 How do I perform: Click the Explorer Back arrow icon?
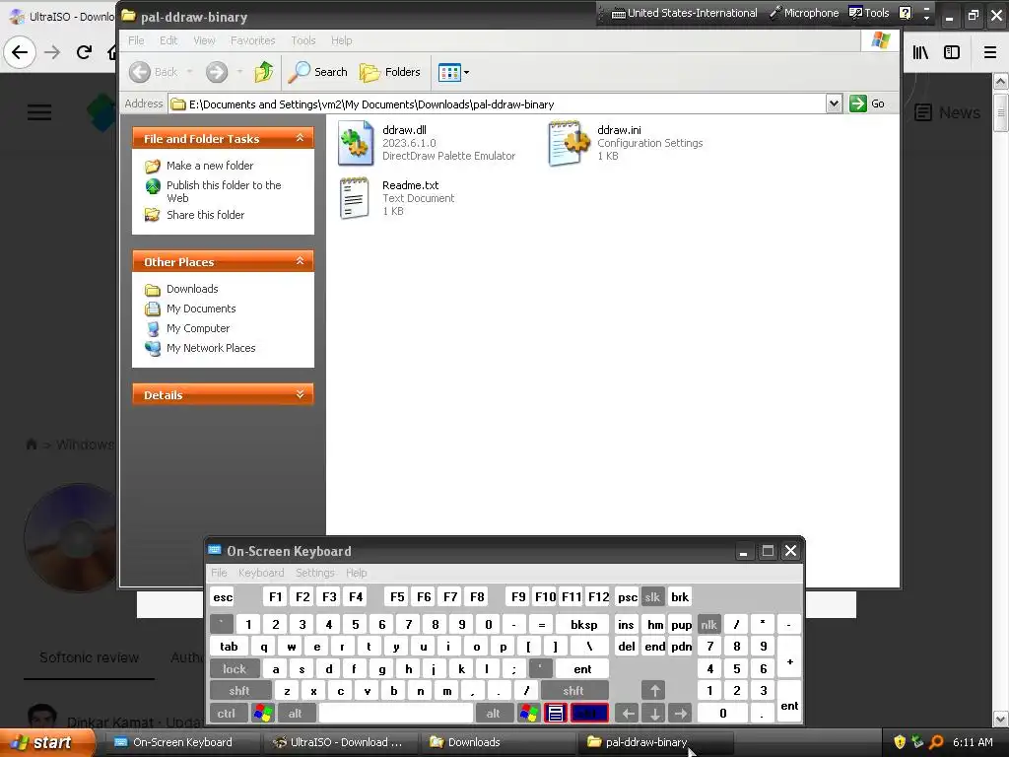coord(140,72)
